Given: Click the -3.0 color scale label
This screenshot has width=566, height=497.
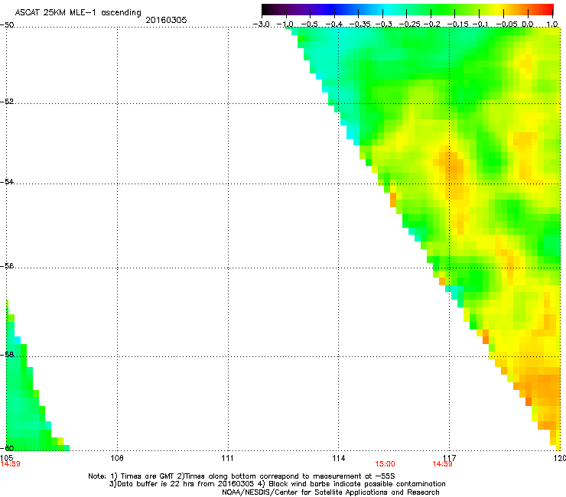Looking at the screenshot, I should [262, 24].
